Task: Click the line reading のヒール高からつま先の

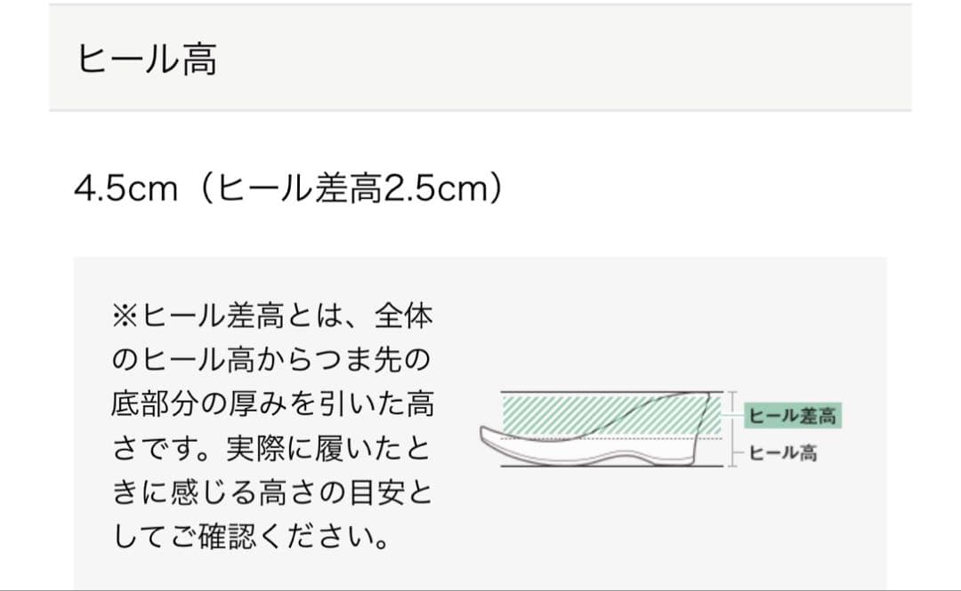Action: tap(271, 361)
